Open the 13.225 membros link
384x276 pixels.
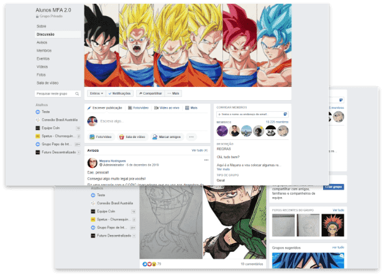[x=277, y=122]
